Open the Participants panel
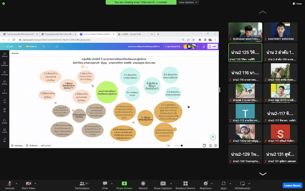This screenshot has height=191, width=305. click(x=82, y=185)
